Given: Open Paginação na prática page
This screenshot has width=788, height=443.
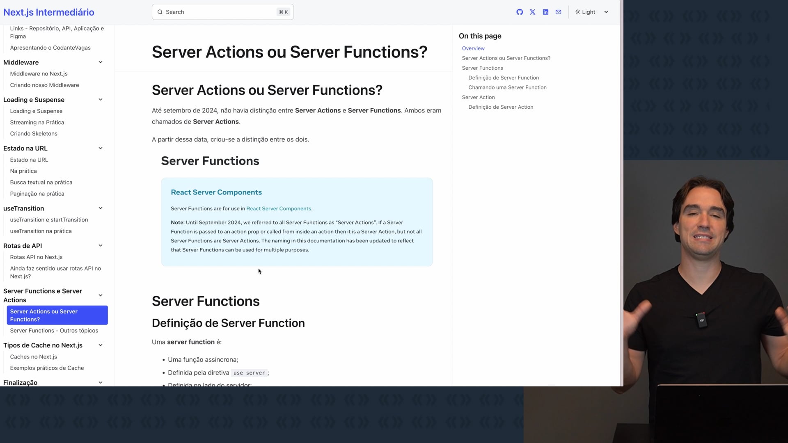Looking at the screenshot, I should (37, 194).
